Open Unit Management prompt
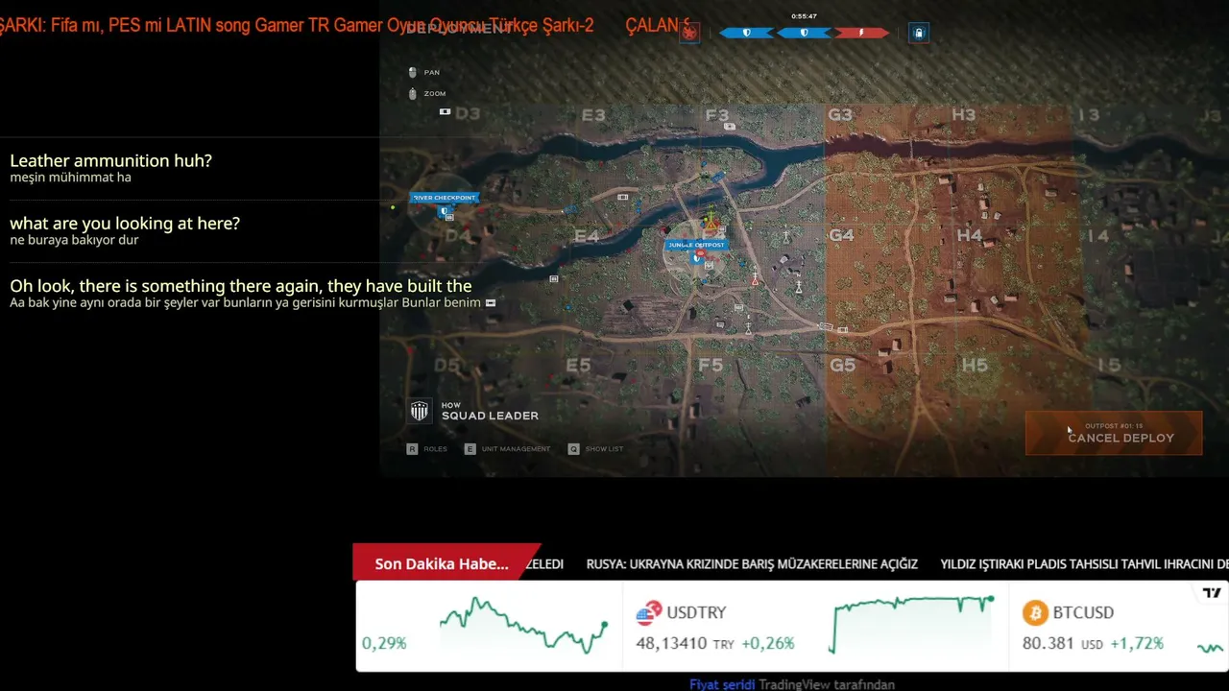 pyautogui.click(x=507, y=449)
